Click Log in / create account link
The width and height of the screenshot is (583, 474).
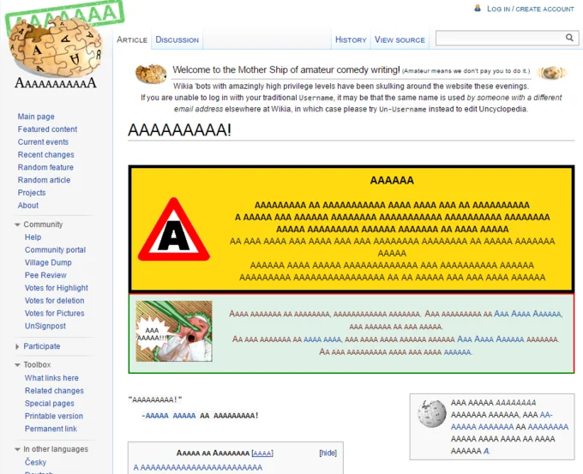531,9
